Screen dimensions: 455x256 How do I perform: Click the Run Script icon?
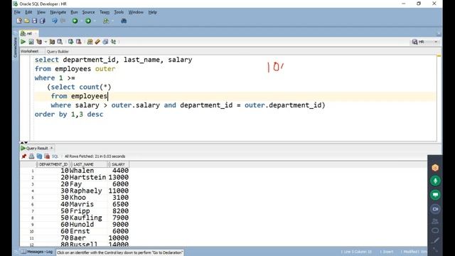click(x=31, y=42)
